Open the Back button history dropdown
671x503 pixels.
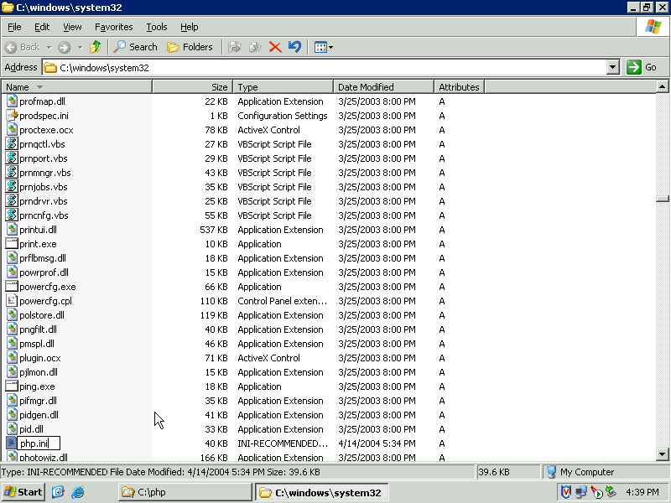click(x=49, y=47)
